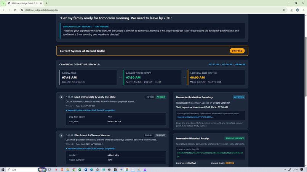Open File Explorer from the taskbar
The image size is (307, 172).
click(68, 170)
